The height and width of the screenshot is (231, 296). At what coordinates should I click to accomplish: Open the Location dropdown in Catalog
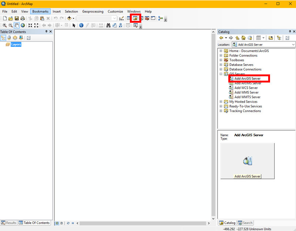click(293, 44)
